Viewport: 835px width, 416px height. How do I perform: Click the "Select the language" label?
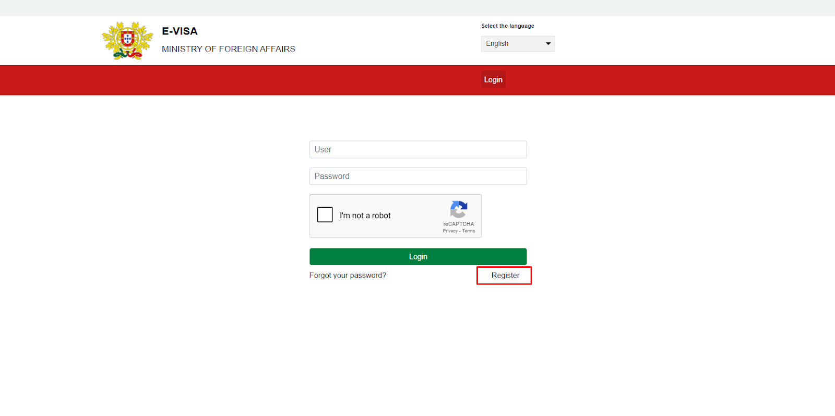[508, 26]
